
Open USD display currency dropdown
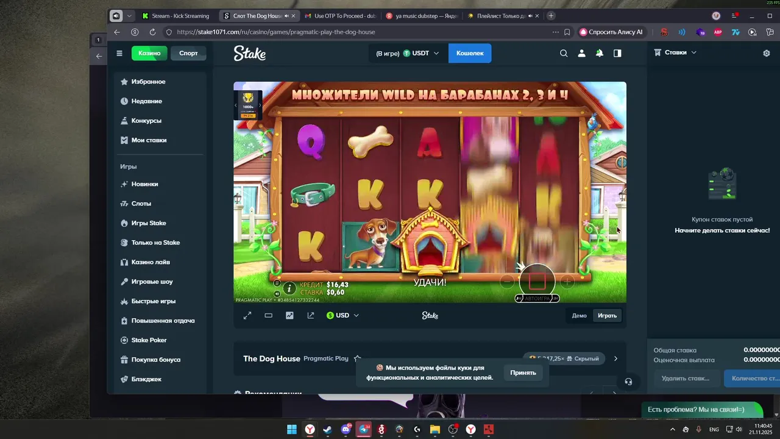pos(342,315)
